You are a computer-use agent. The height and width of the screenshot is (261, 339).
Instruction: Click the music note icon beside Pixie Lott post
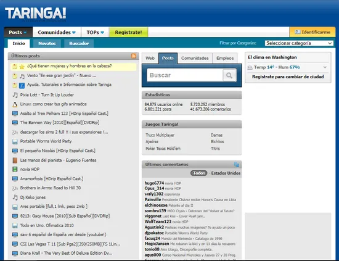[15, 95]
